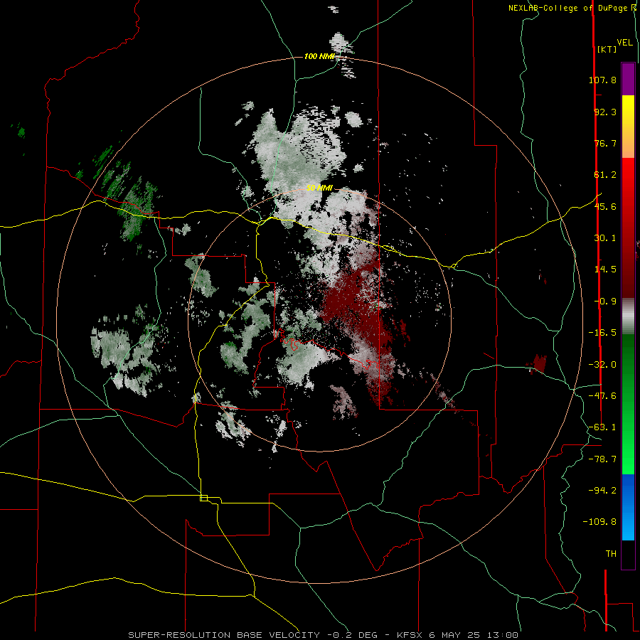Viewport: 640px width, 640px height.
Task: Click the -0.9 legend value
Action: click(x=605, y=302)
